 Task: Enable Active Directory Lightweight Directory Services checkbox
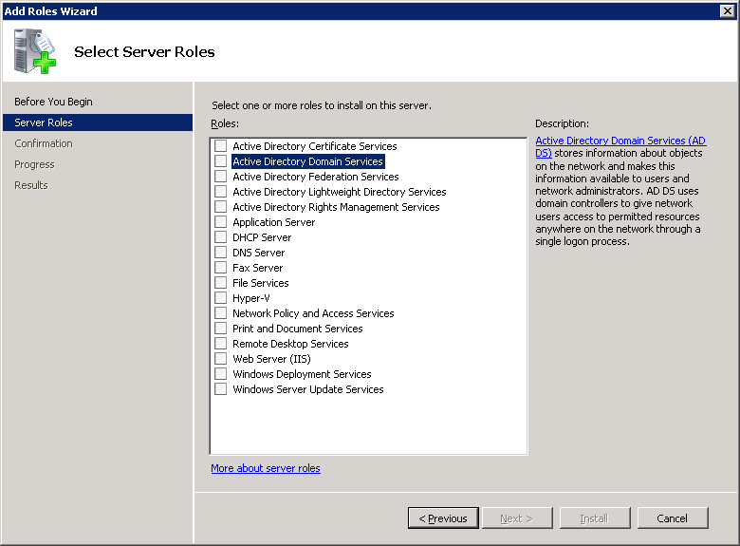click(220, 191)
